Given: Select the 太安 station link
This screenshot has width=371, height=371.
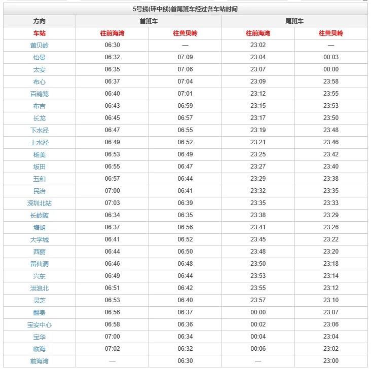Looking at the screenshot, I should [40, 70].
